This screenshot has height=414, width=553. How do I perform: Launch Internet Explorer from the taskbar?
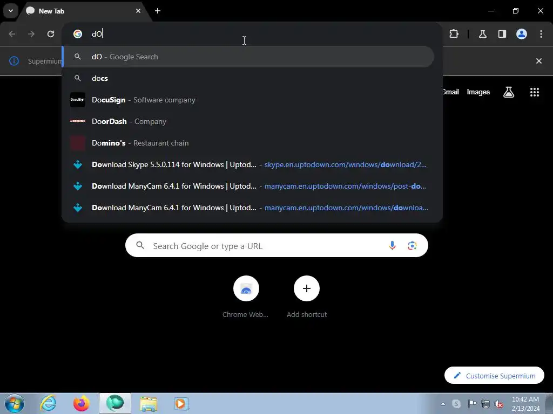point(48,403)
